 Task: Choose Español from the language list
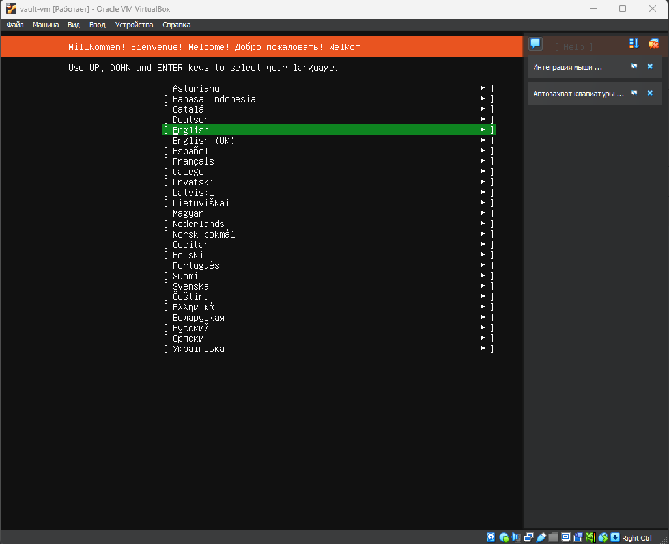329,150
